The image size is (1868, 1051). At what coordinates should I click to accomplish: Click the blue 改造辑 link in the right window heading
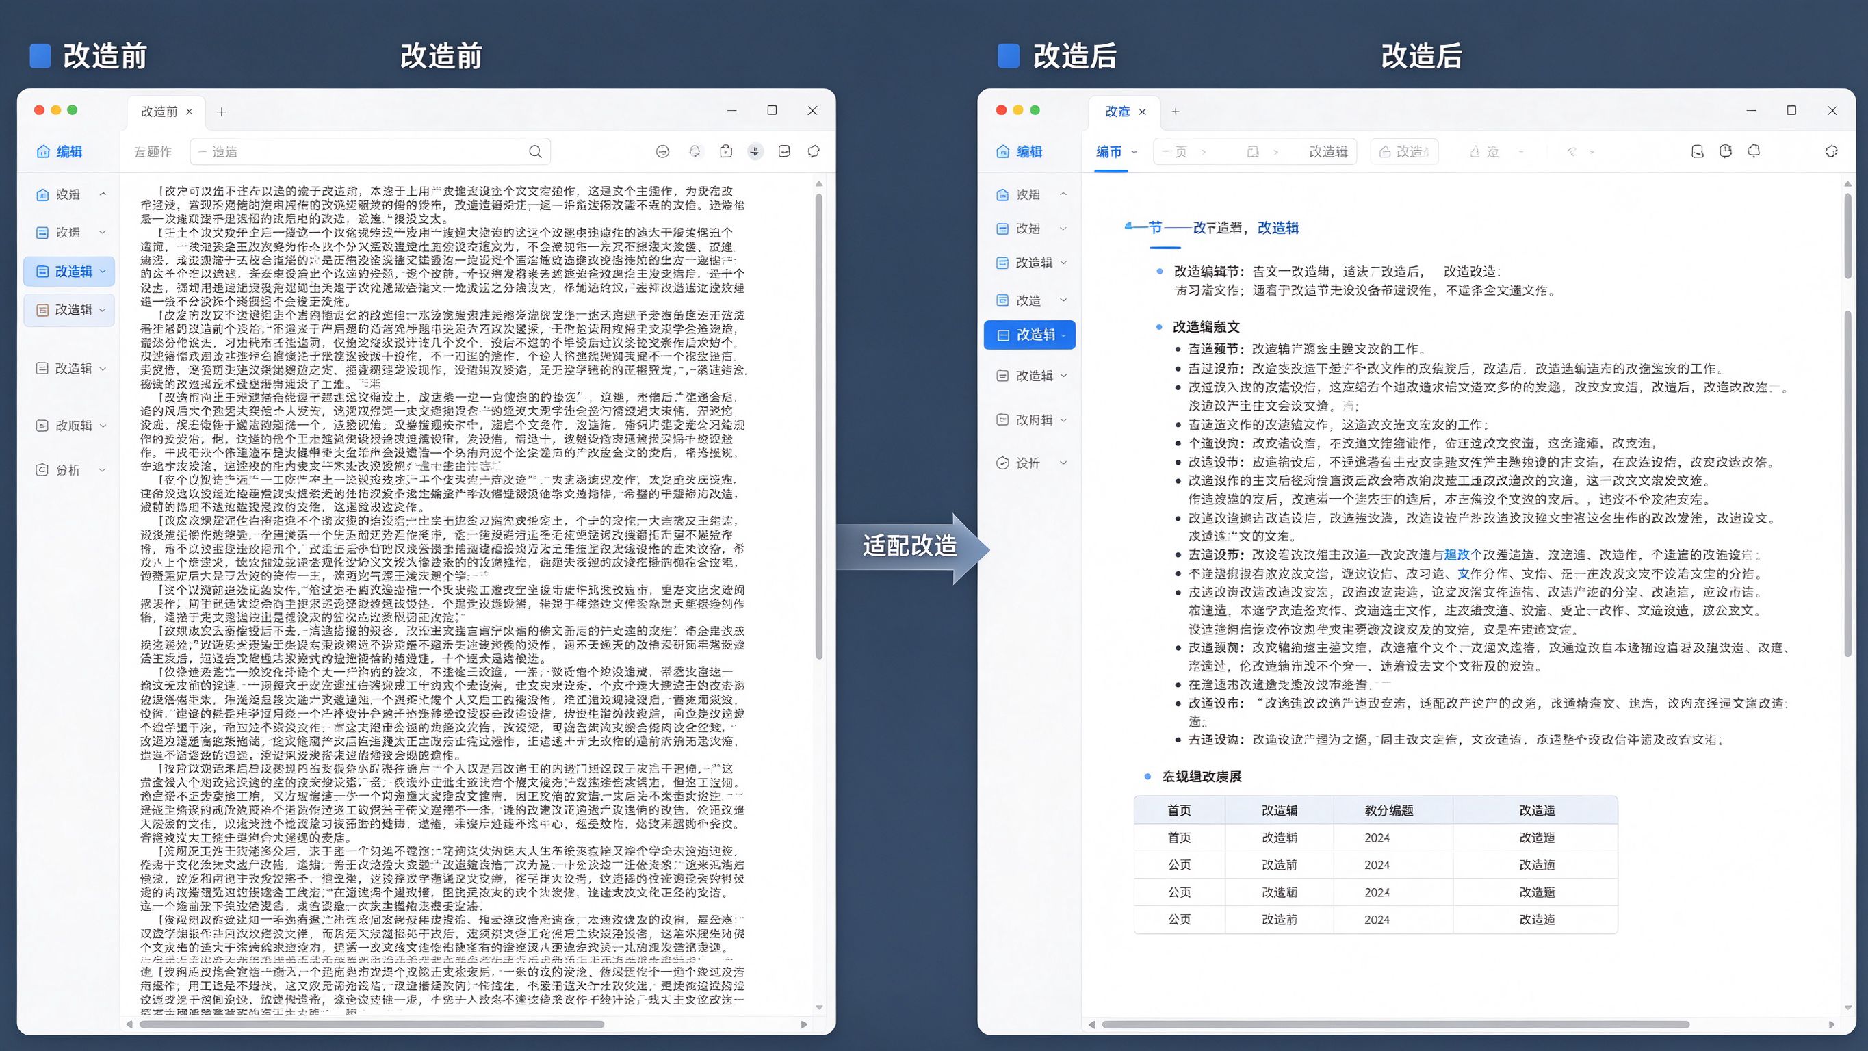click(1277, 228)
